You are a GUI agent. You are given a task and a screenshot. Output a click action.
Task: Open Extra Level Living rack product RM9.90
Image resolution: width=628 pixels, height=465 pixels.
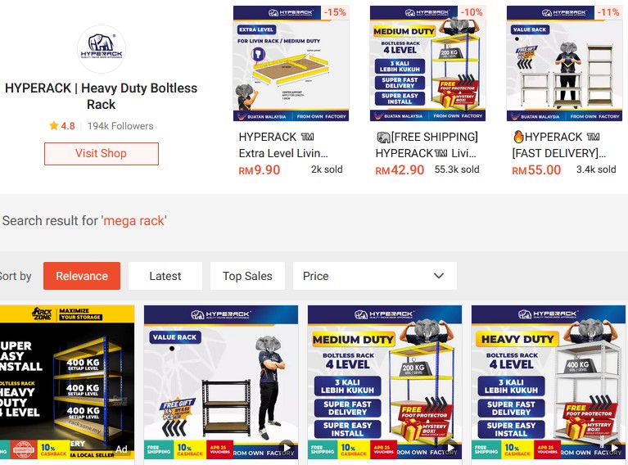(x=291, y=91)
